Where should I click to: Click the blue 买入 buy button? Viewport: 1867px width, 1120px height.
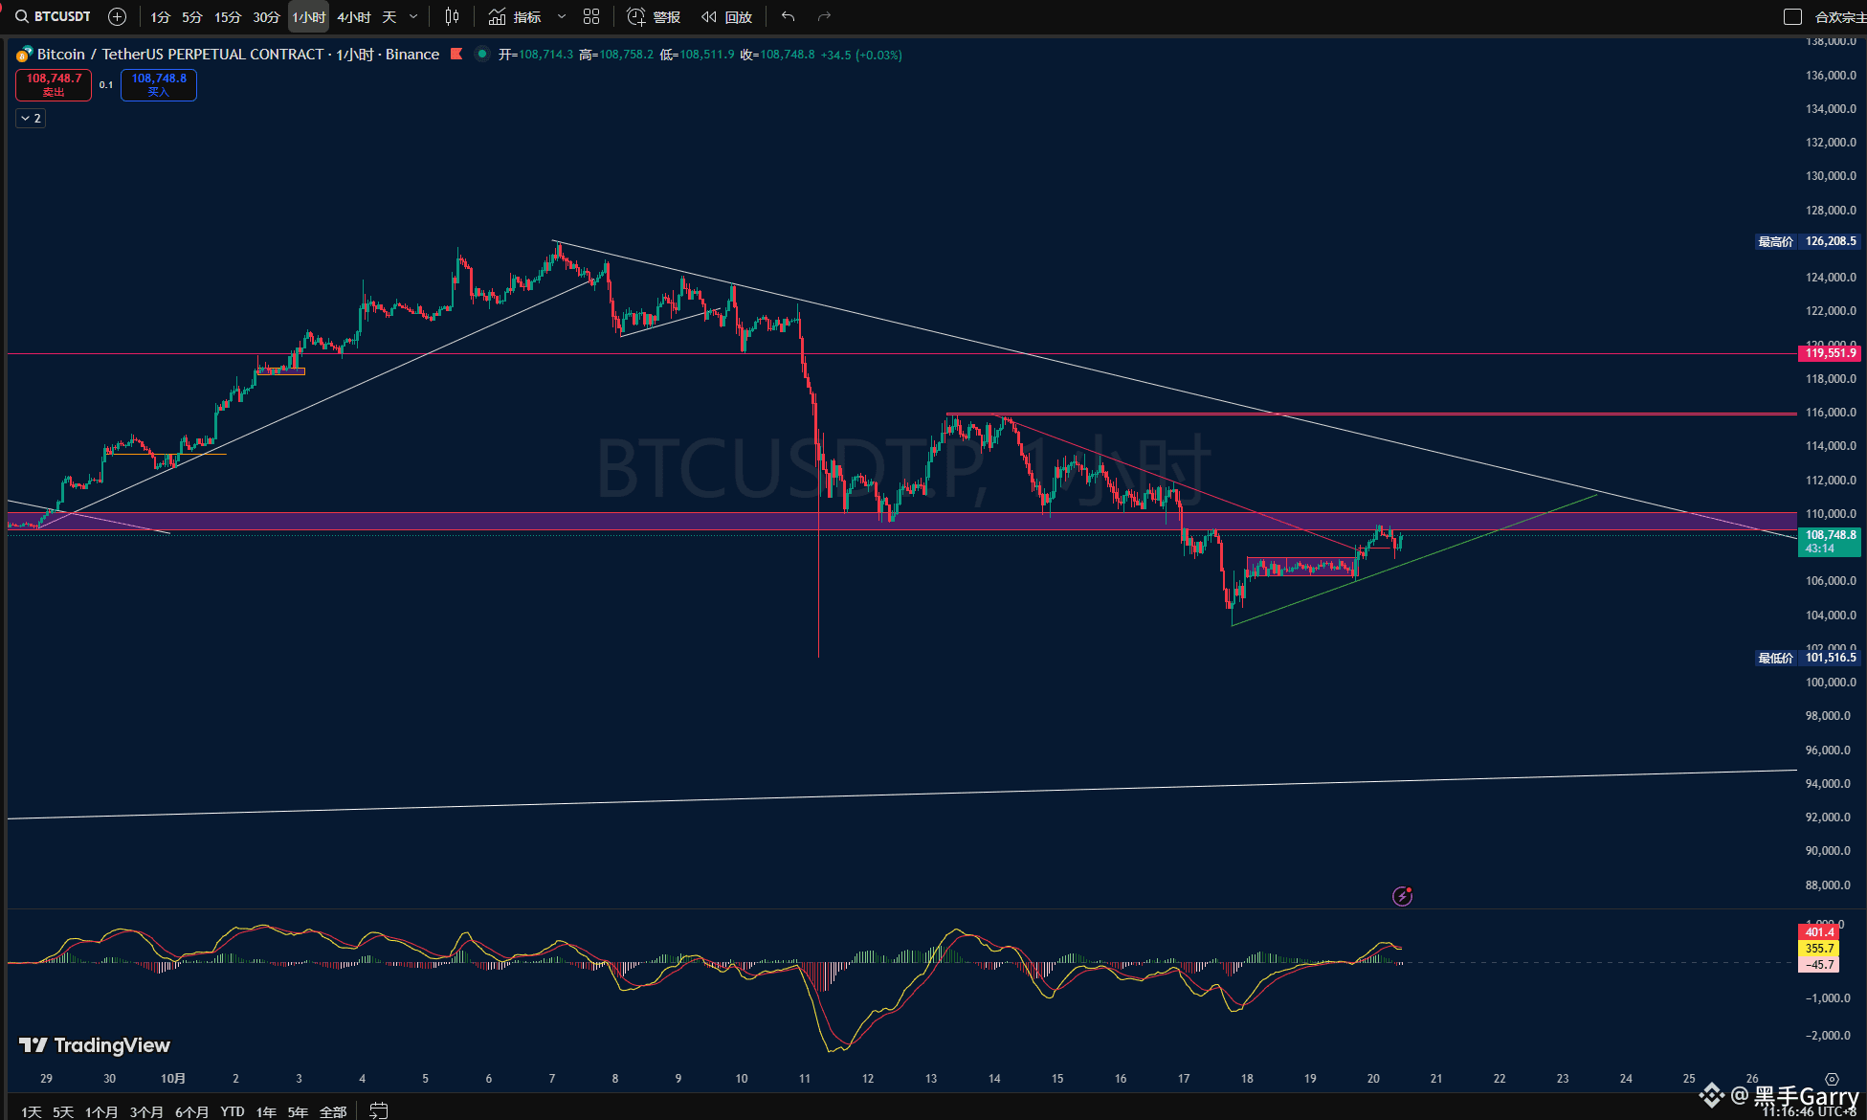159,84
